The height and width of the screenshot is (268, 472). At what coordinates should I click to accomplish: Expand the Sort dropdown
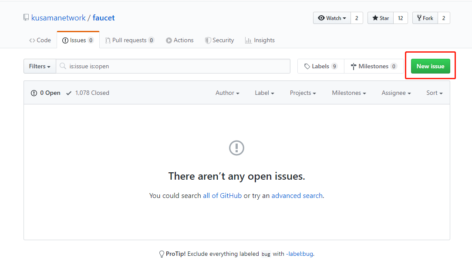click(x=434, y=93)
